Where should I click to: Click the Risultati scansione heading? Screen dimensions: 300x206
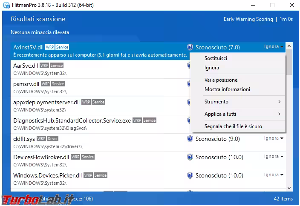point(38,19)
